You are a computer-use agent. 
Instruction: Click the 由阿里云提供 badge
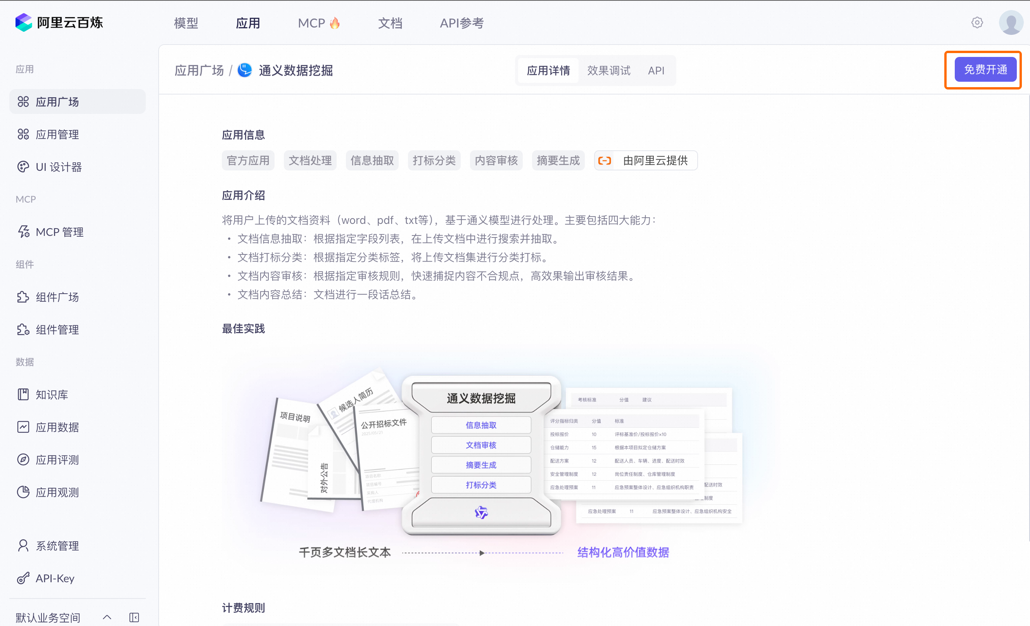646,160
